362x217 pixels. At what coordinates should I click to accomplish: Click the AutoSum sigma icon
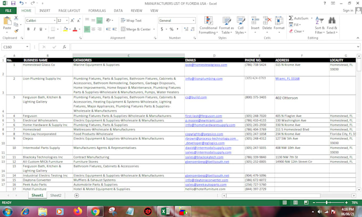point(291,18)
